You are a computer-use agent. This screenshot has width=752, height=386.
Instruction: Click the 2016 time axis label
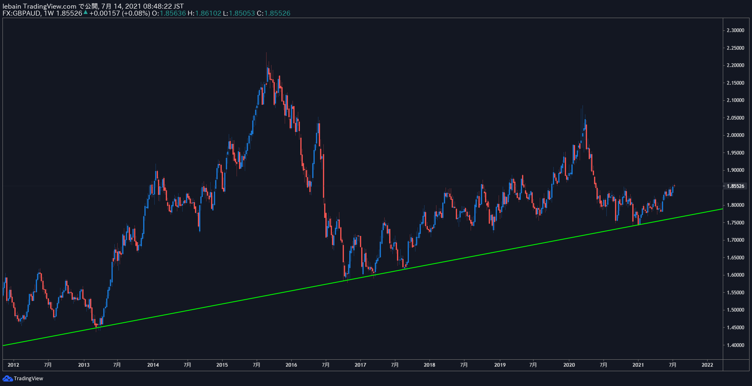click(291, 365)
